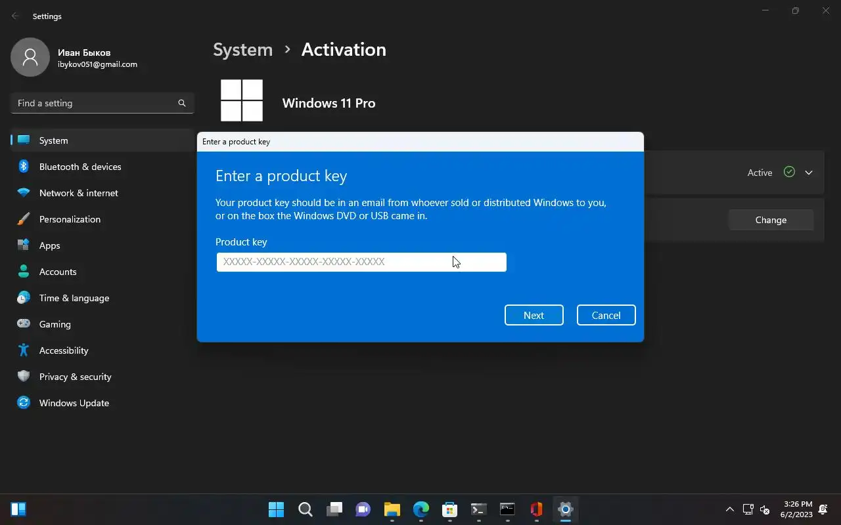841x525 pixels.
Task: Show hidden system tray icons
Action: point(729,509)
